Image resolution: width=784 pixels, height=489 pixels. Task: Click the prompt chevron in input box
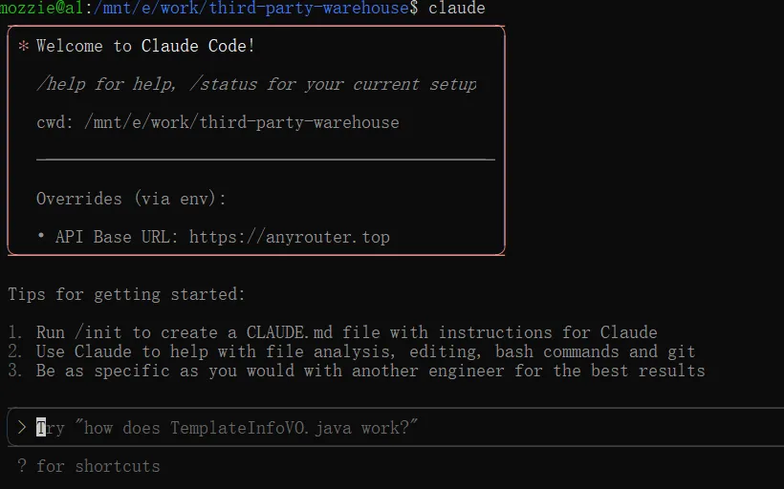tap(22, 428)
